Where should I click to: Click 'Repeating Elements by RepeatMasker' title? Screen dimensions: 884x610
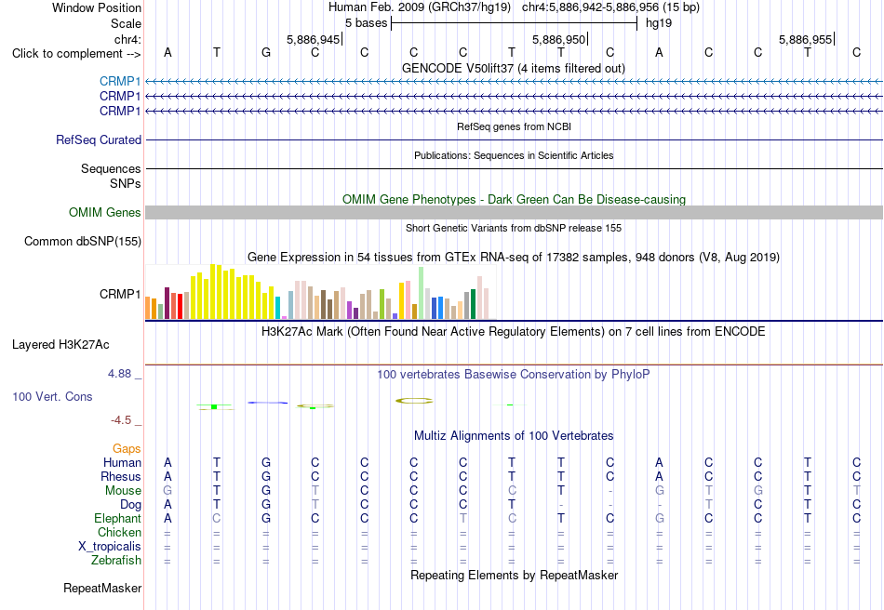514,575
